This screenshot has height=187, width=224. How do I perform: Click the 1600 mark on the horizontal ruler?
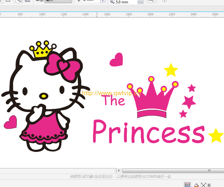[x=107, y=14]
